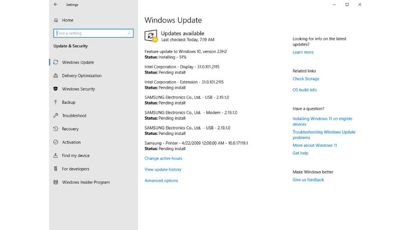Click the Backup arrow icon
This screenshot has width=415, height=230.
[x=56, y=102]
